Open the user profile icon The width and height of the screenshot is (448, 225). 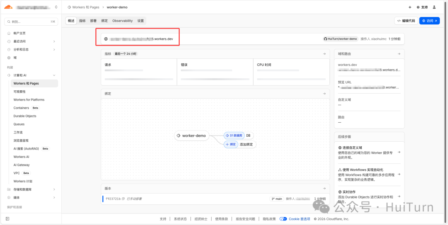(434, 7)
